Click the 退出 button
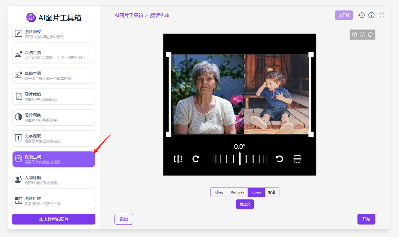Image resolution: width=399 pixels, height=237 pixels. 124,219
